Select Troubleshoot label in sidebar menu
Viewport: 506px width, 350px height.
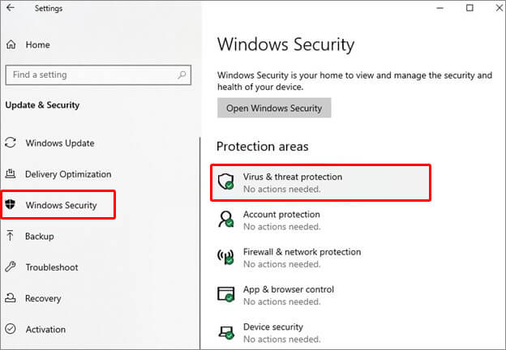click(x=51, y=267)
